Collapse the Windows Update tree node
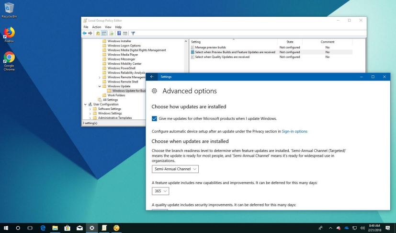Viewport: 396px width, 233px height. (x=100, y=86)
